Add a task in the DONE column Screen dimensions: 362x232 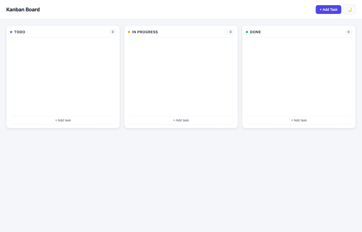click(x=299, y=120)
